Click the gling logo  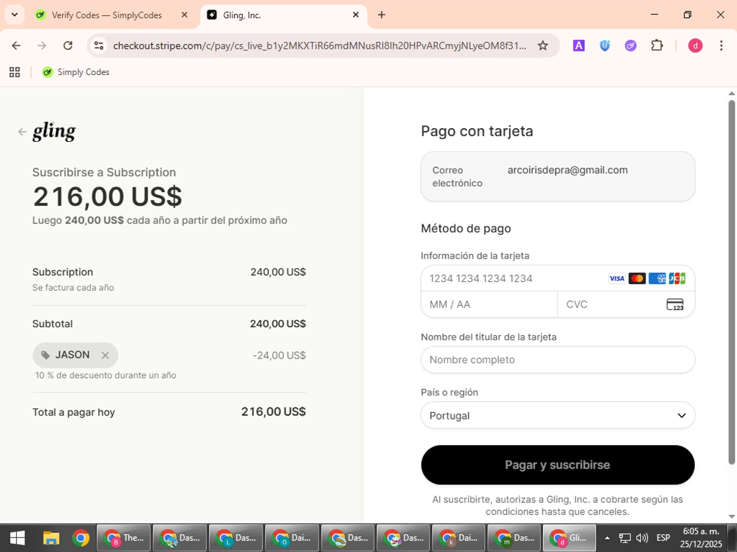54,131
